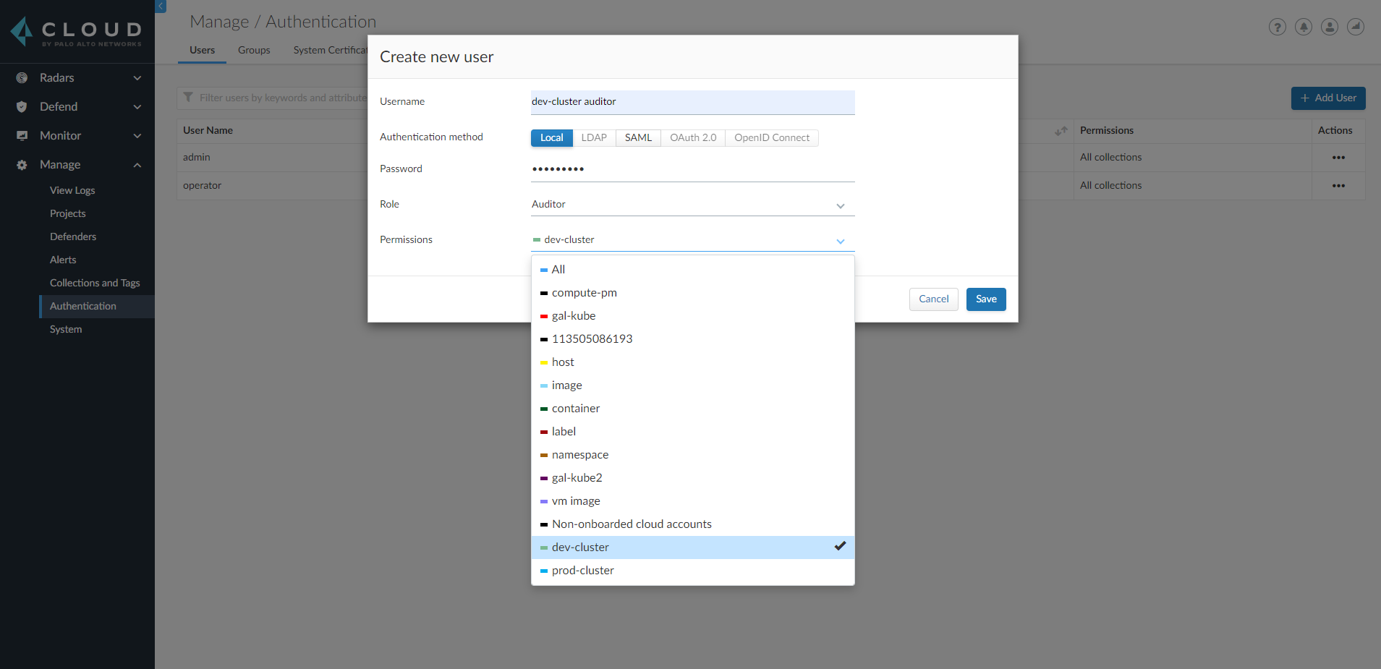This screenshot has height=669, width=1381.
Task: Click the Add User button
Action: click(x=1328, y=98)
